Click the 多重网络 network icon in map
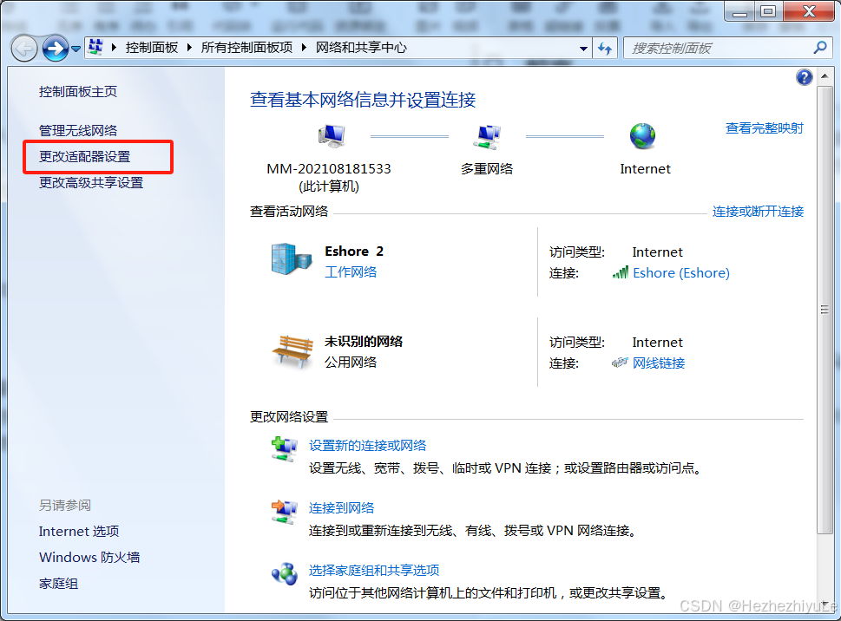 pos(486,136)
